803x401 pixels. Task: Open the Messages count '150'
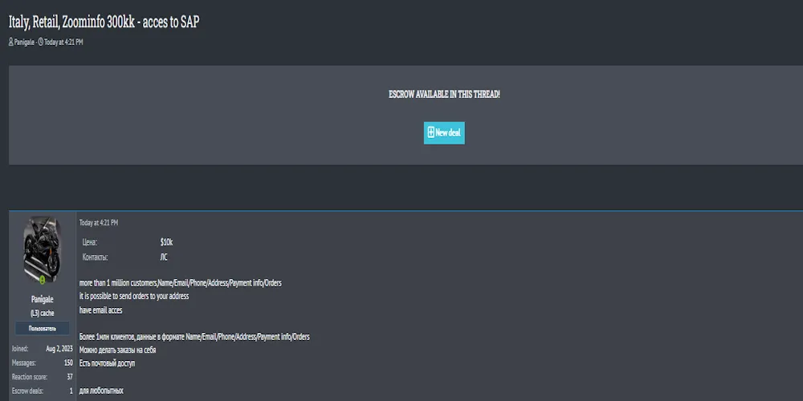tap(68, 363)
